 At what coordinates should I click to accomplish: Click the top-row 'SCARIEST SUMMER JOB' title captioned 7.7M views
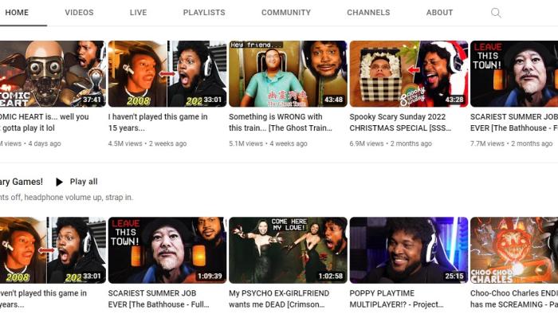pos(514,122)
